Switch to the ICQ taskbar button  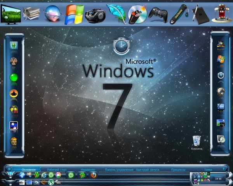[x=82, y=176]
